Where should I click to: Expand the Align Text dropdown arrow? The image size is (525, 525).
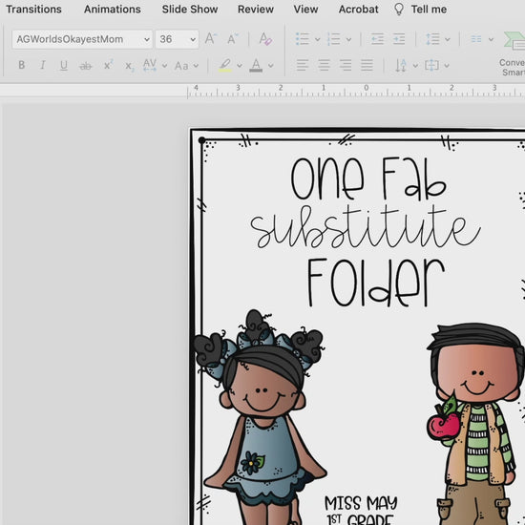coord(447,66)
